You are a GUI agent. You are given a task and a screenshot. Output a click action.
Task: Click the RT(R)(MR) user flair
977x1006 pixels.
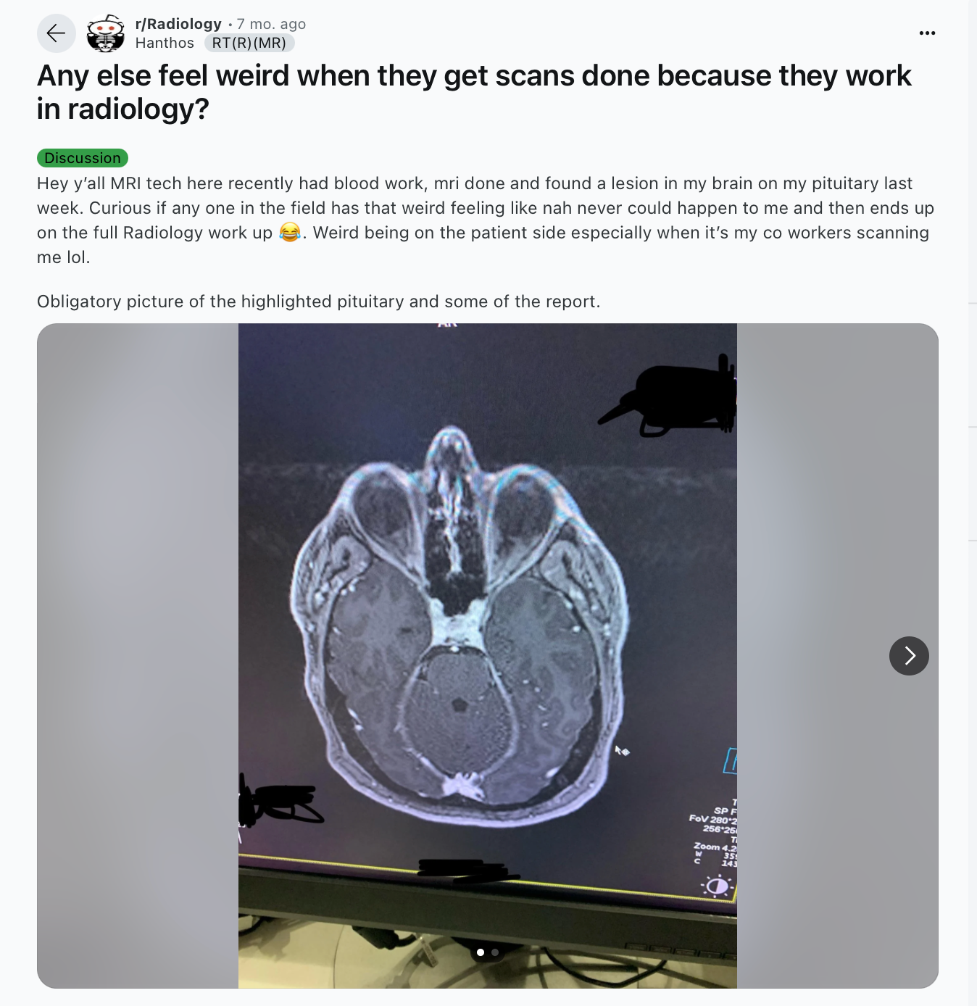(249, 43)
